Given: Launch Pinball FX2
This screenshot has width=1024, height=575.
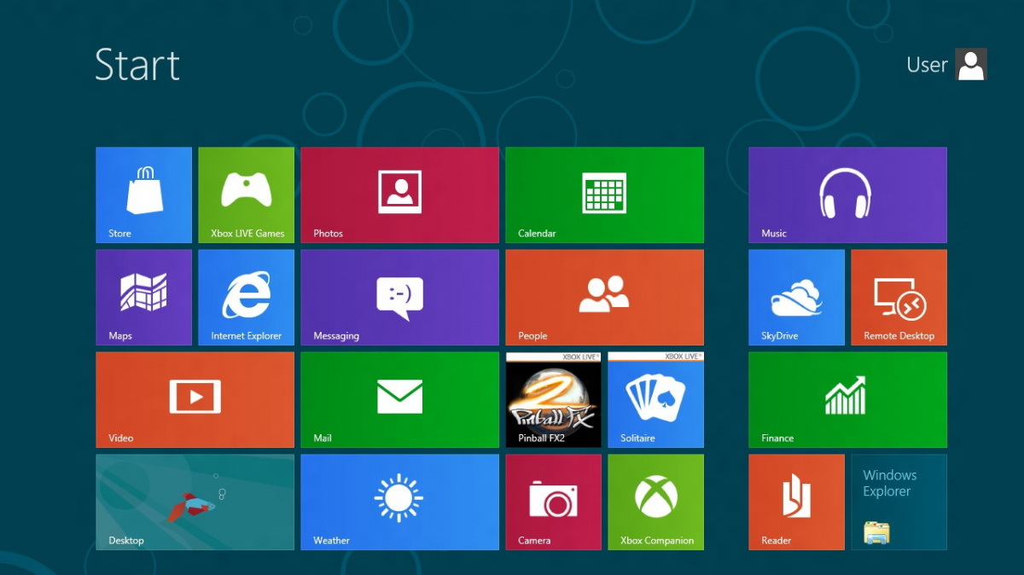Looking at the screenshot, I should (x=553, y=399).
